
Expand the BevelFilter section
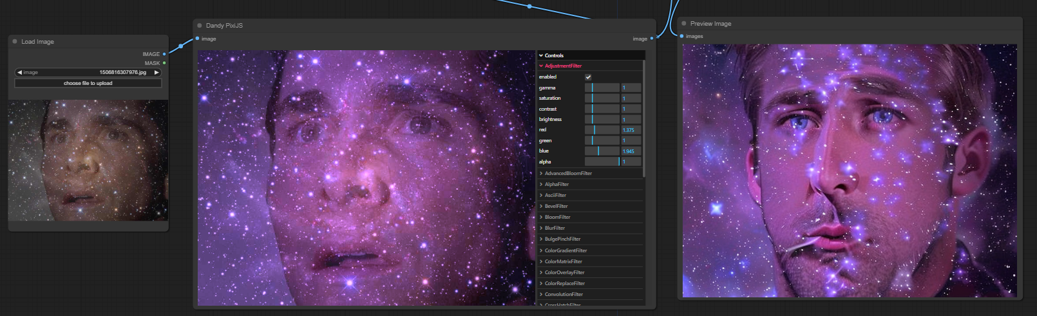click(590, 206)
